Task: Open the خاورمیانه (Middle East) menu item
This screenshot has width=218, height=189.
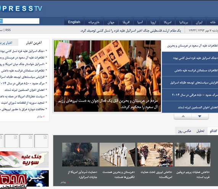Action: 94,22
